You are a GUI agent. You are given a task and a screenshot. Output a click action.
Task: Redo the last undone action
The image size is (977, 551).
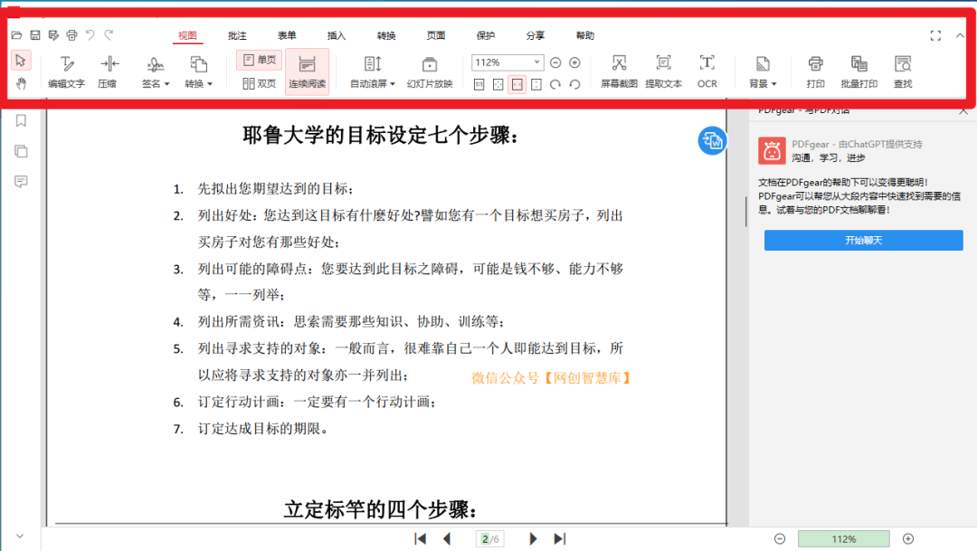(x=109, y=35)
